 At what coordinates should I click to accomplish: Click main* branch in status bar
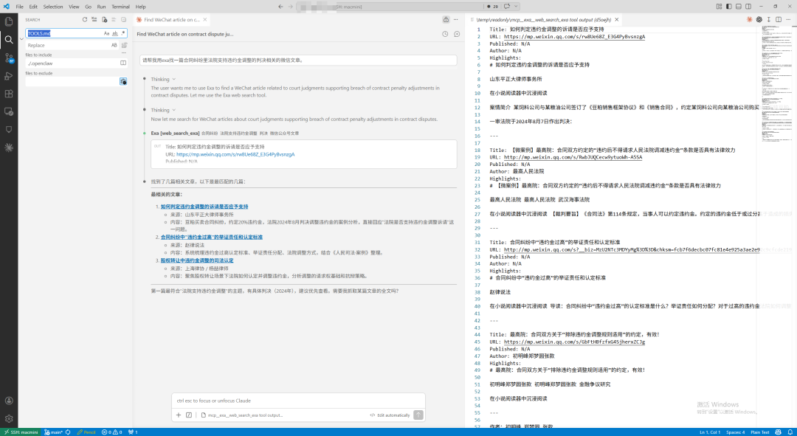53,432
